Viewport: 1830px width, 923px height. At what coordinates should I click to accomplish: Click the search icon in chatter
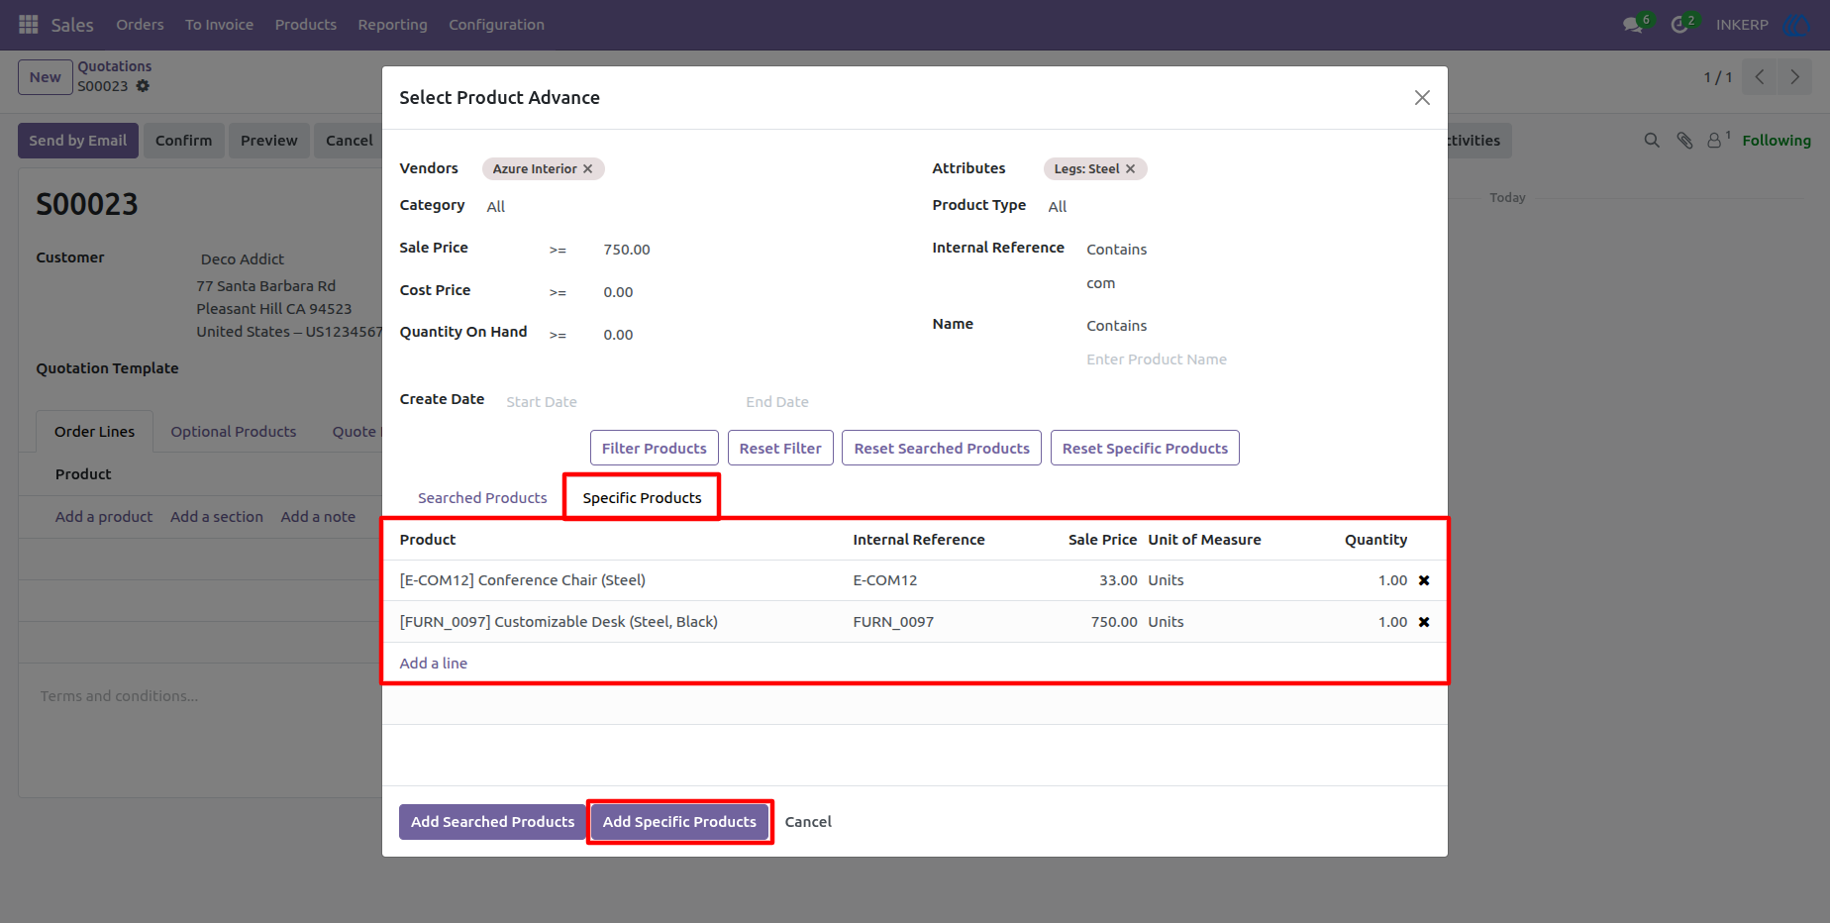click(x=1652, y=141)
